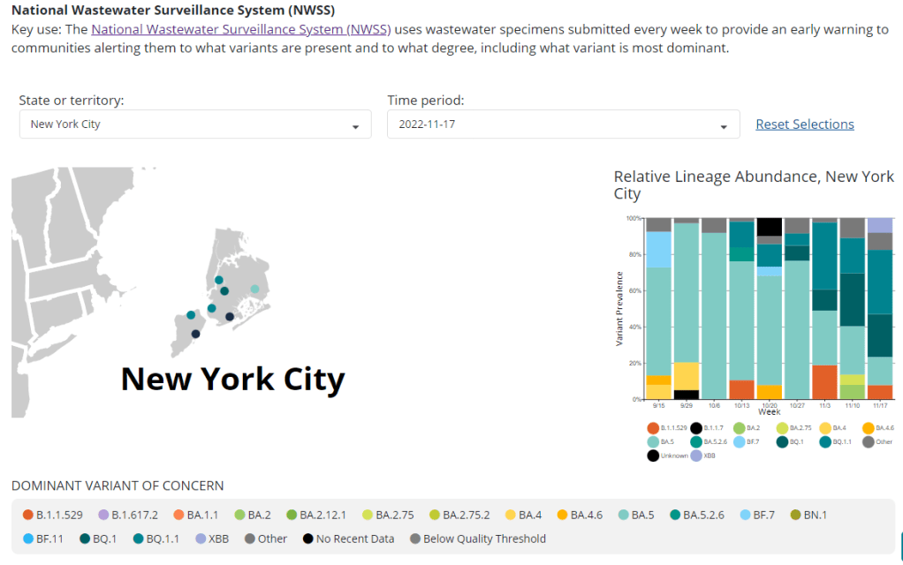
Task: Open the State or territory dropdown
Action: (195, 124)
